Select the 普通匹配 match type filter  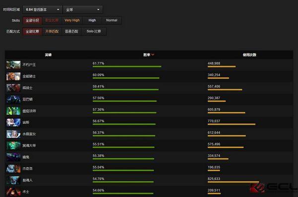pyautogui.click(x=72, y=31)
